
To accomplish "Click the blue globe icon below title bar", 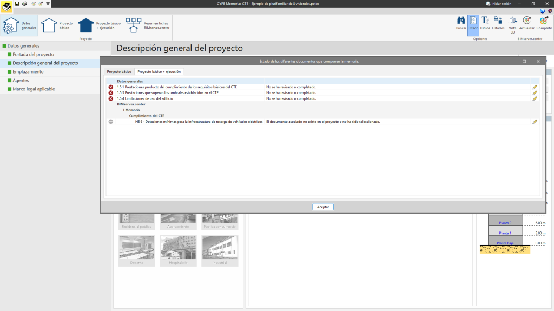I will [x=542, y=11].
